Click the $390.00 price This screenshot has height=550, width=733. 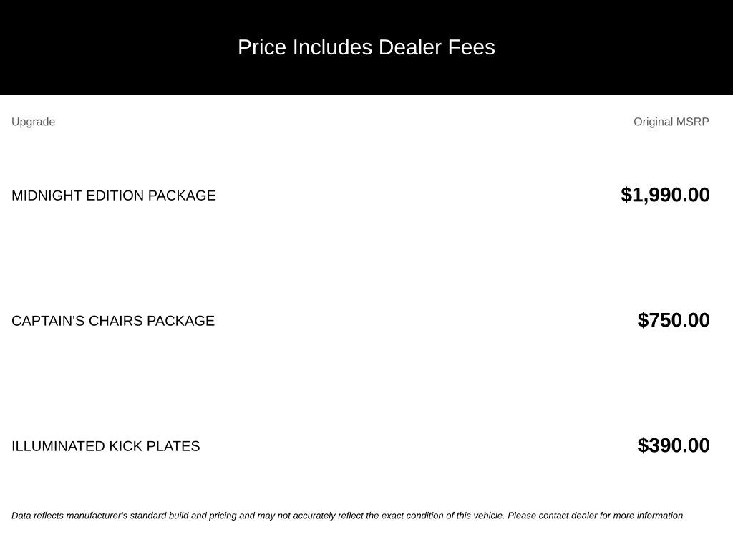point(674,445)
